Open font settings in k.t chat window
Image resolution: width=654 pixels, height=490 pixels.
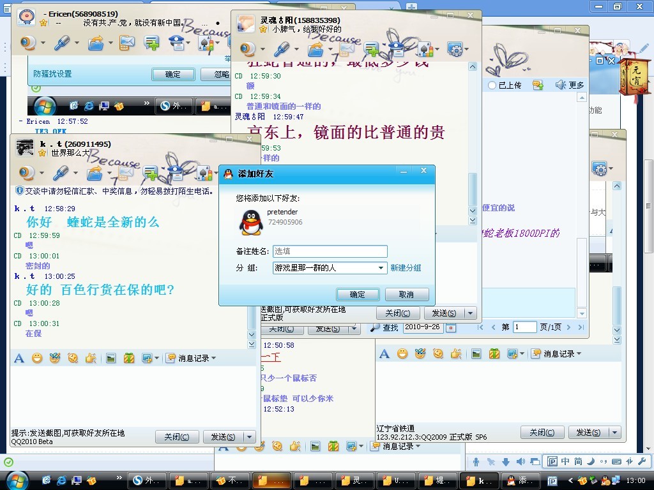coord(19,358)
